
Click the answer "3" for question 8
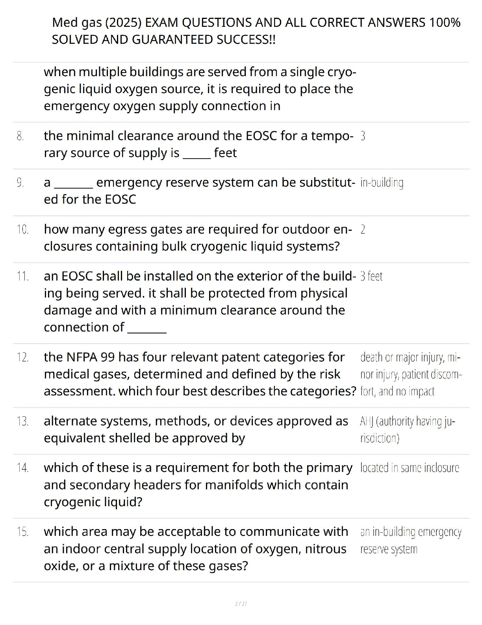coord(363,136)
